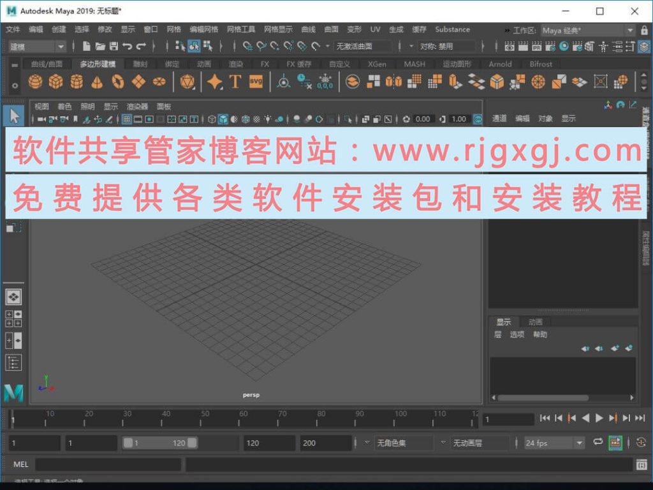
Task: Open the Script Editor icon
Action: tap(642, 464)
